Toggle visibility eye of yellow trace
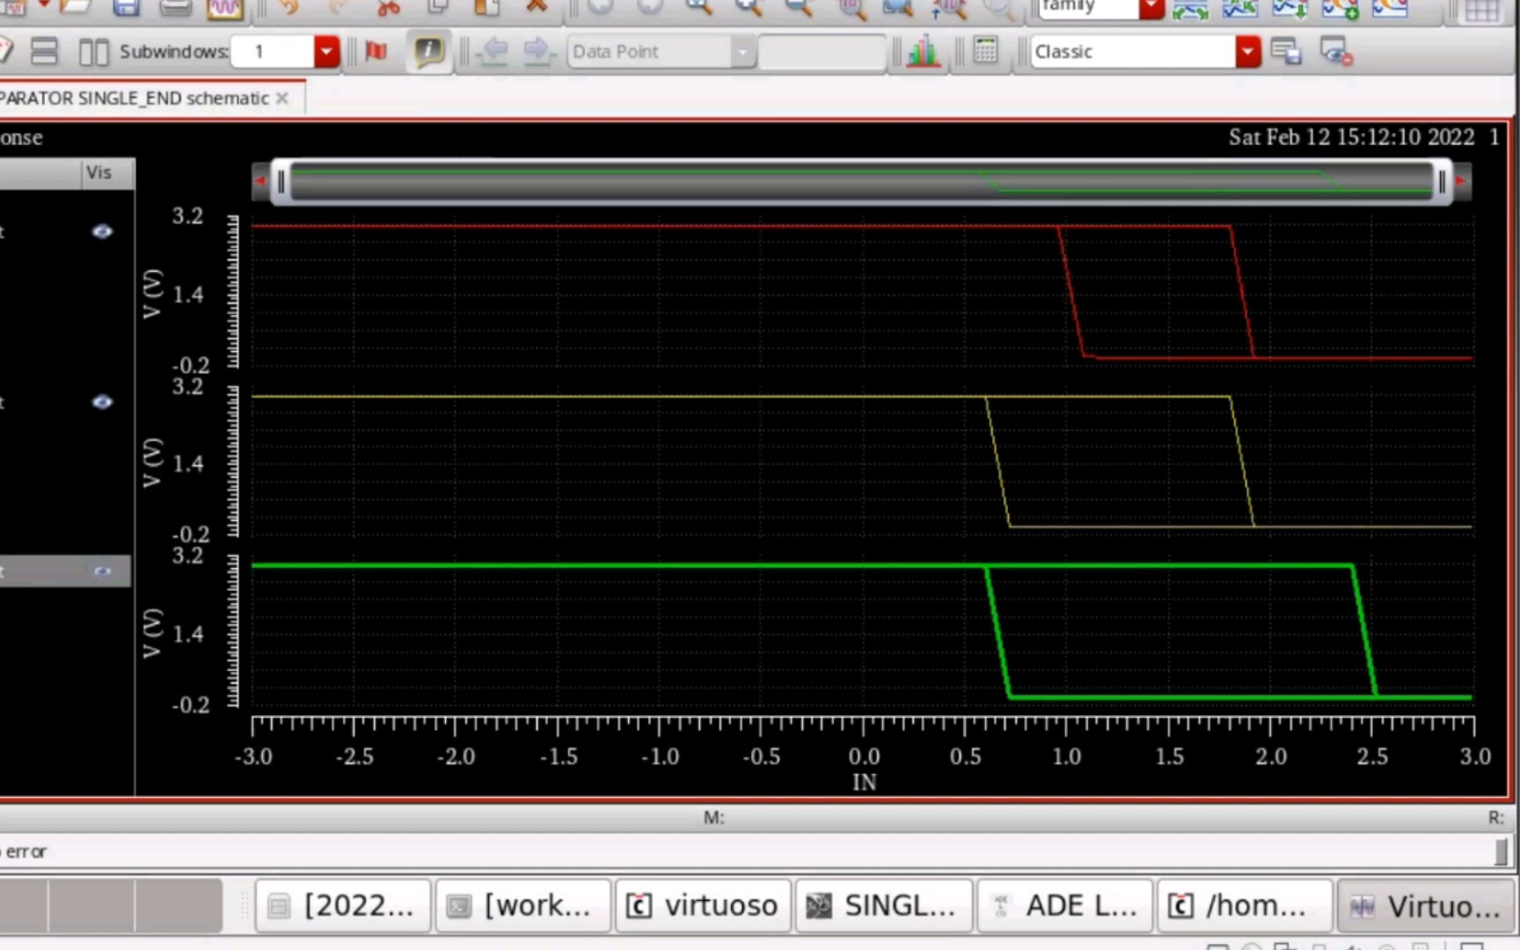The width and height of the screenshot is (1520, 950). (102, 402)
